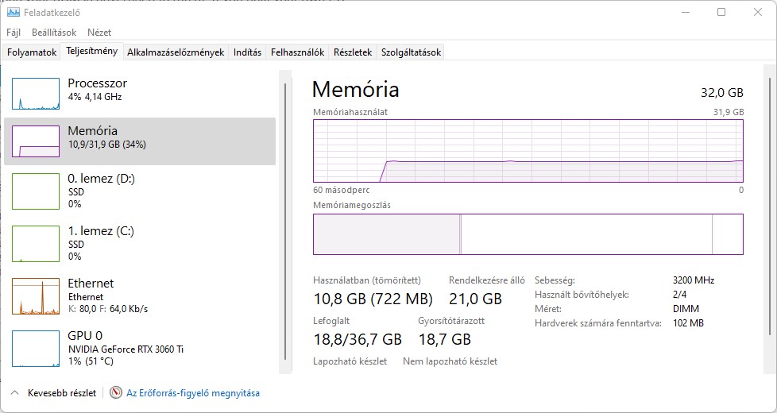Select the Memória graph thumbnail in sidebar
The image size is (777, 413).
tap(36, 141)
